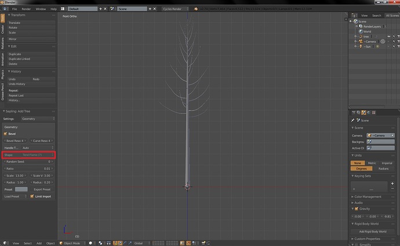
Task: Select the active Scene properties tab icon
Action: click(363, 112)
